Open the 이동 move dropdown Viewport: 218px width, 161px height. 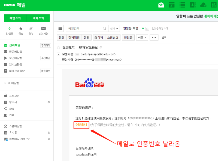click(x=142, y=38)
